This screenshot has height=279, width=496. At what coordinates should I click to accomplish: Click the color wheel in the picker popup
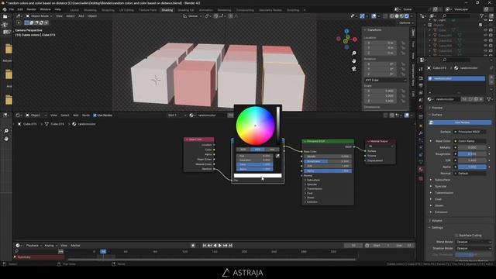pyautogui.click(x=255, y=126)
